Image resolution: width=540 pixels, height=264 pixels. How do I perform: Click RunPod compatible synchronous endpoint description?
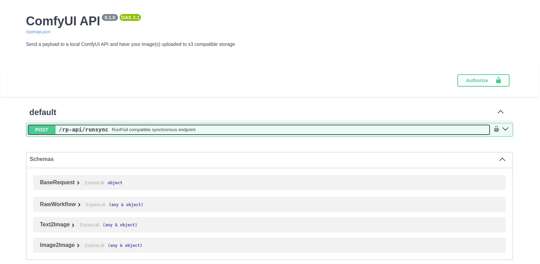[x=154, y=130]
